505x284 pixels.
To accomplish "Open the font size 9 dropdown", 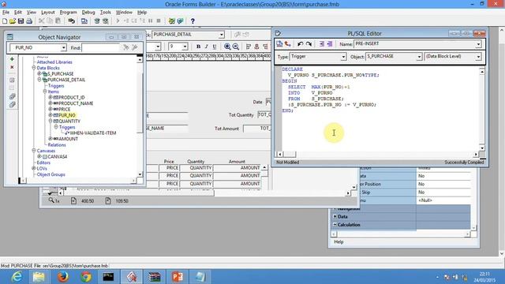I will [185, 47].
